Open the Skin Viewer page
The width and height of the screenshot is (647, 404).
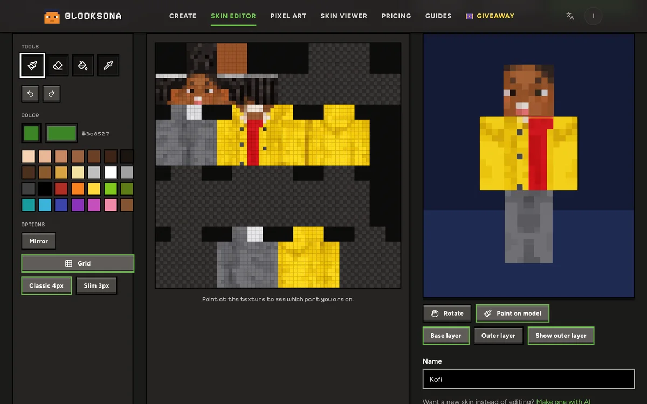click(344, 16)
